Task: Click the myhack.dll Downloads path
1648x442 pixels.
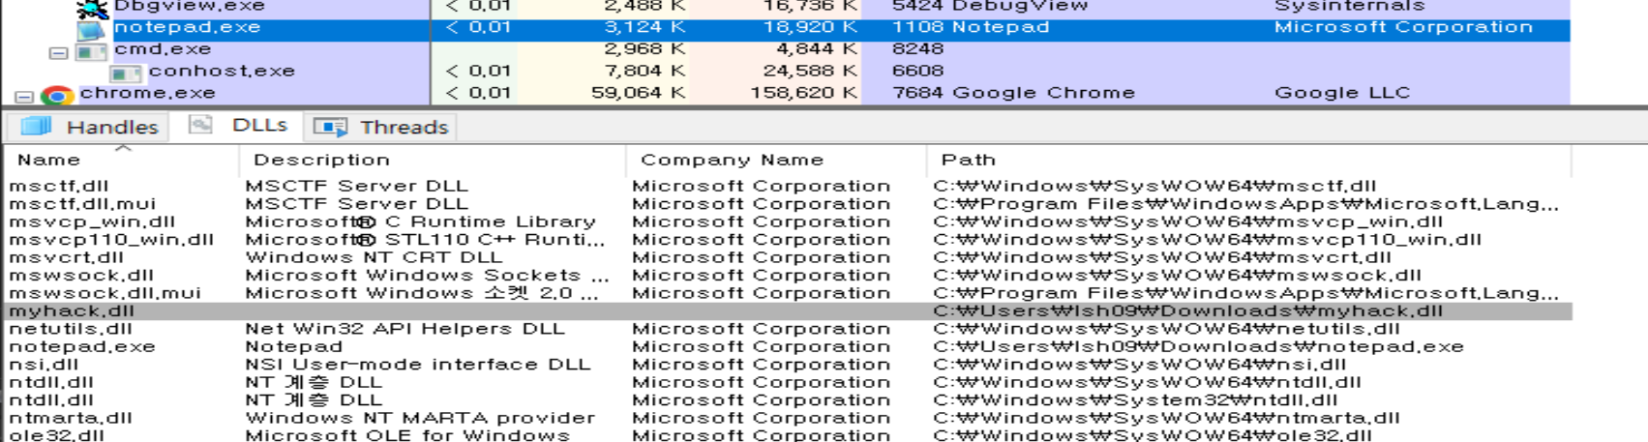Action: [x=1188, y=311]
